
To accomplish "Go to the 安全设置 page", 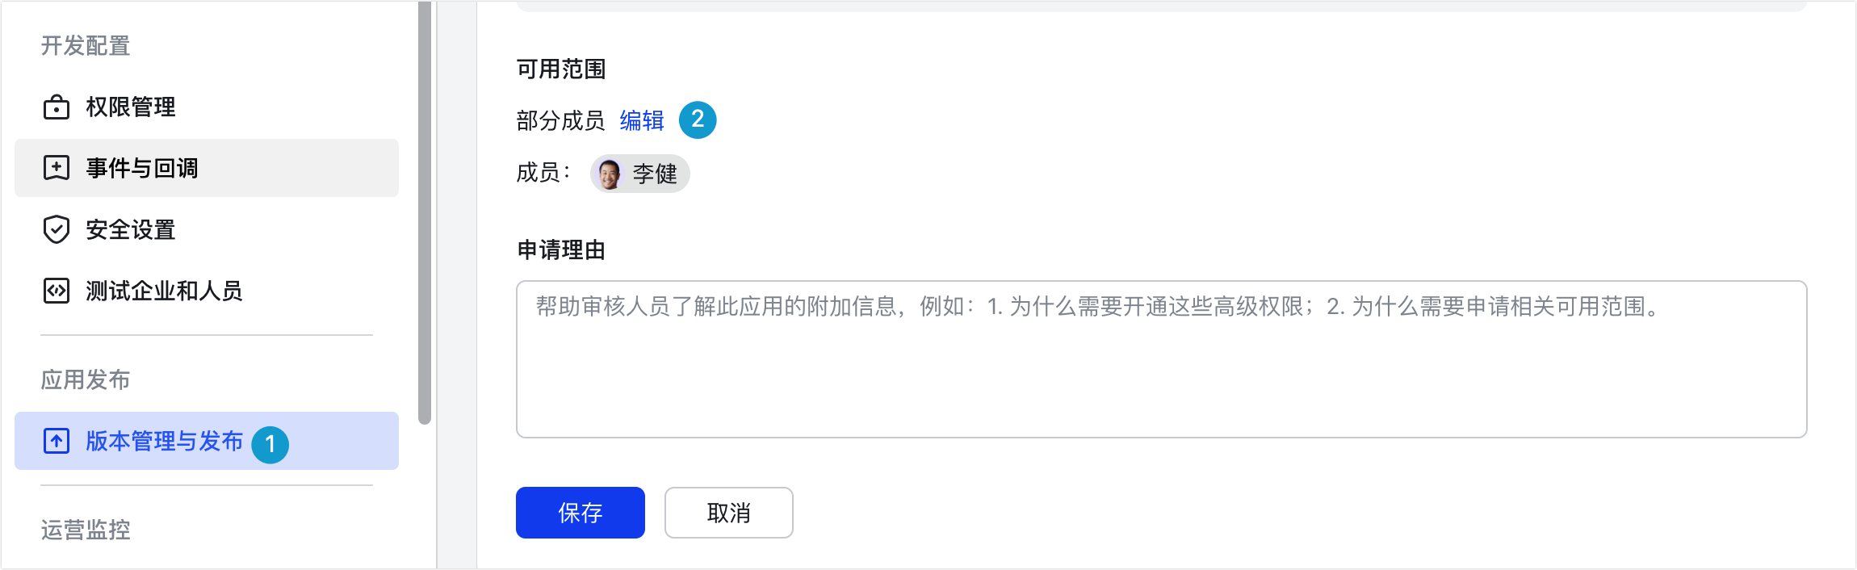I will point(131,229).
